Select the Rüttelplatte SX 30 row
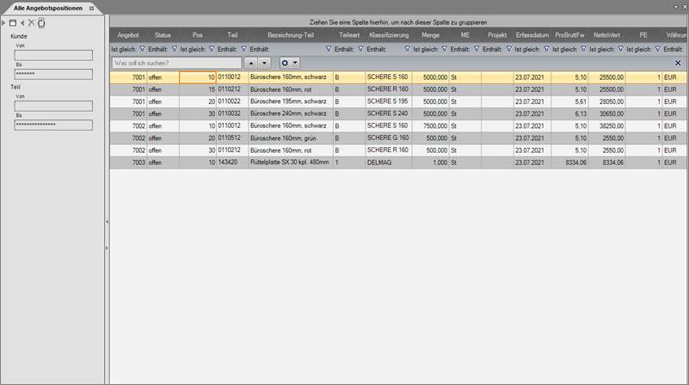The image size is (689, 385). click(289, 162)
